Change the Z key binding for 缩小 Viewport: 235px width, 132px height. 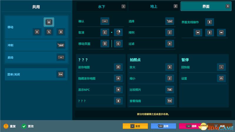pos(170,78)
